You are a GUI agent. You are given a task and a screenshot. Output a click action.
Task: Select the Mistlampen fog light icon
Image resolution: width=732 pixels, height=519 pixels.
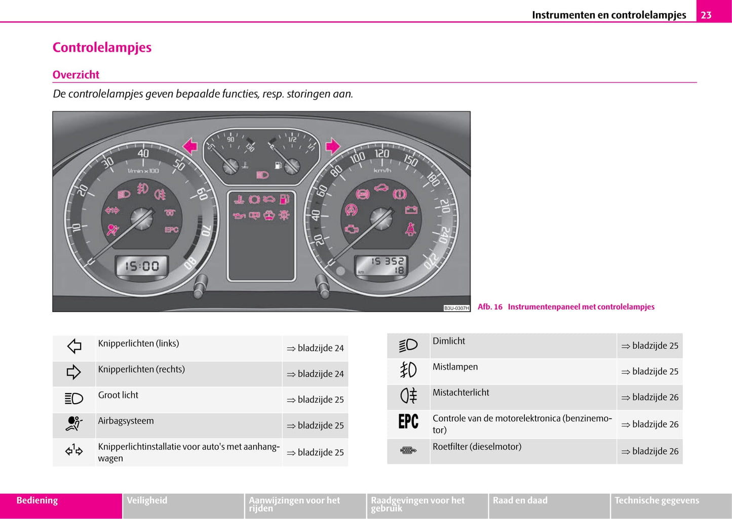pyautogui.click(x=408, y=370)
